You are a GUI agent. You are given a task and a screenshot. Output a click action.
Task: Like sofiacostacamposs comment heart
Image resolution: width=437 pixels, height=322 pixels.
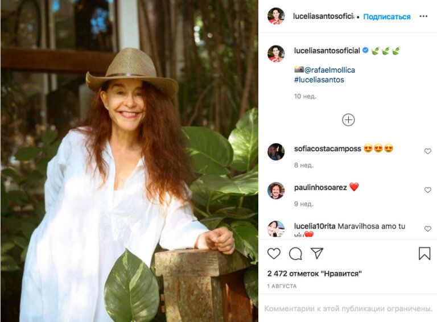(x=428, y=151)
